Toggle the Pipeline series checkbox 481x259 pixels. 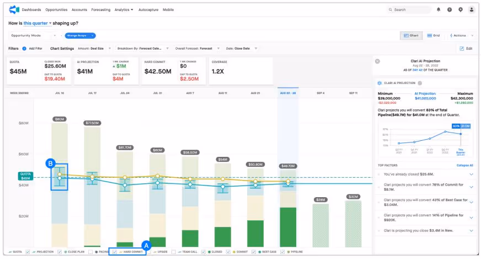(x=282, y=252)
